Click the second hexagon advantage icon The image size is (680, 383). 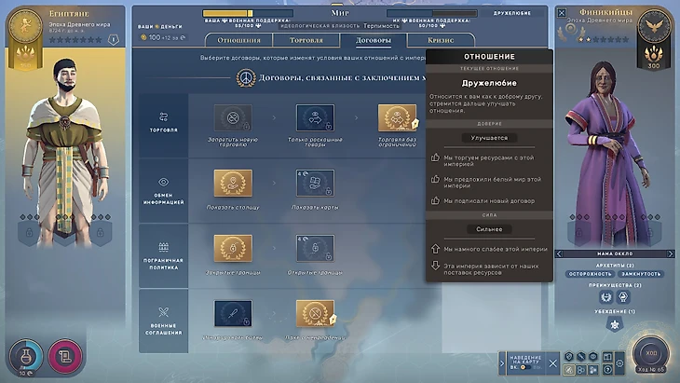coord(623,297)
